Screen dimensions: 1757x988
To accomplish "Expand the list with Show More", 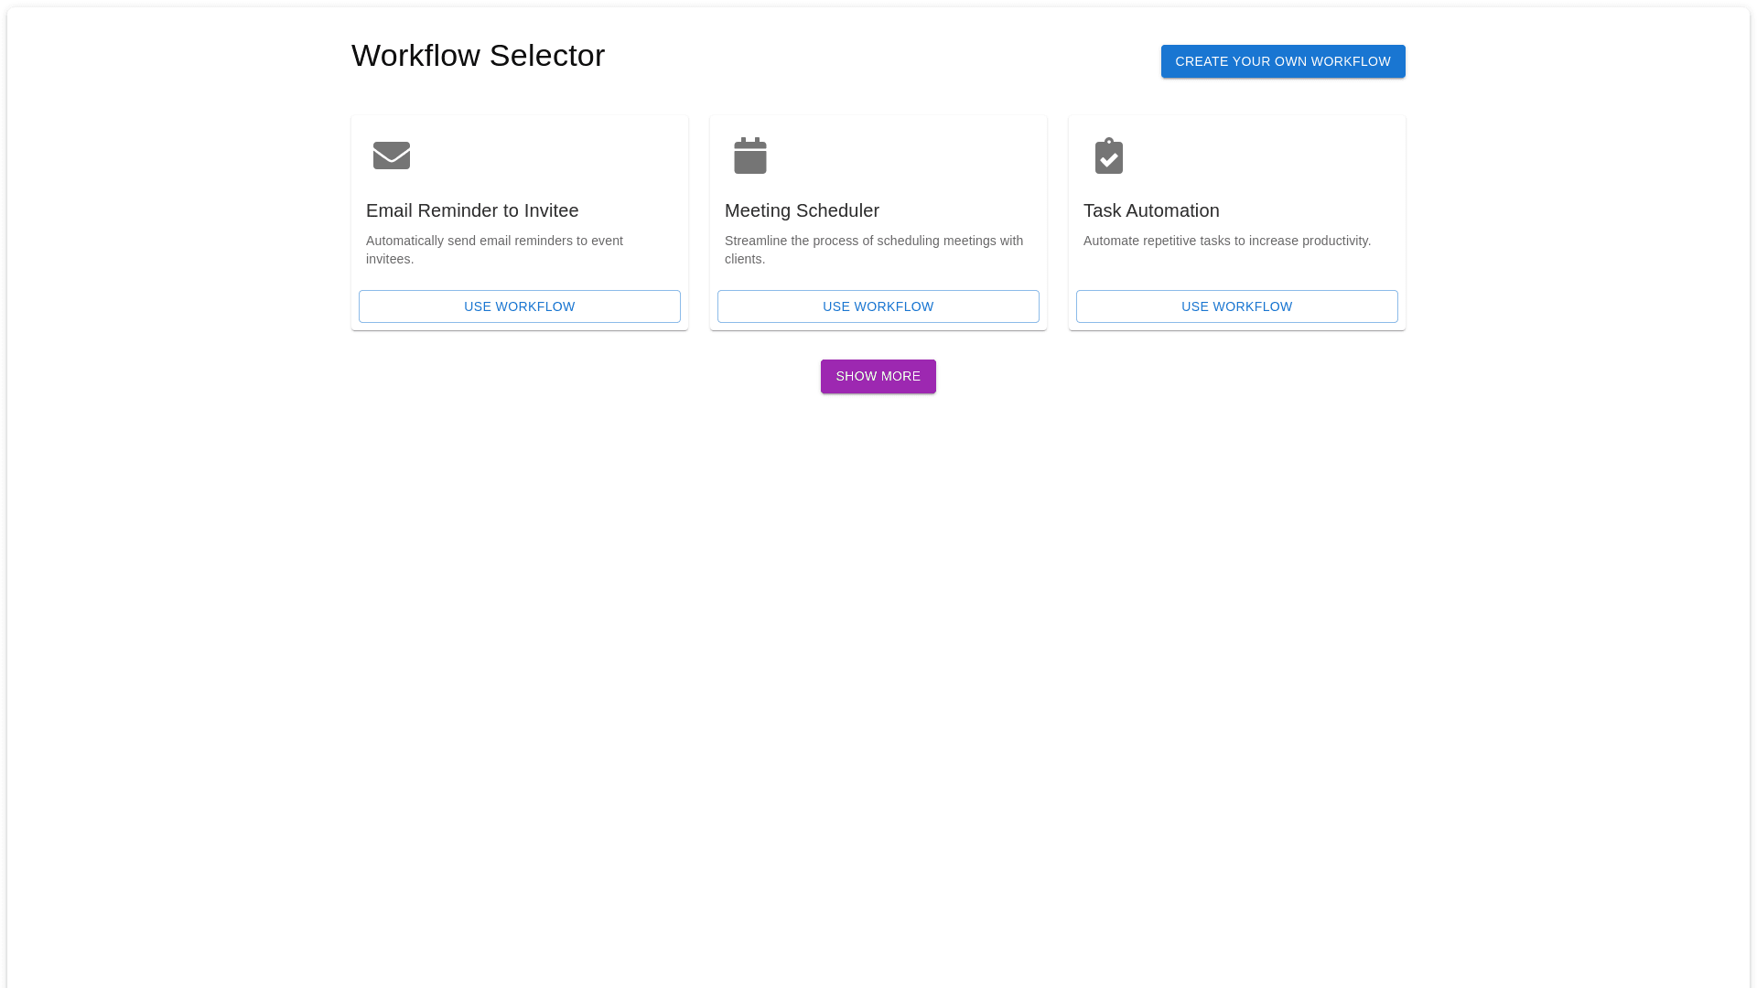I will [878, 376].
